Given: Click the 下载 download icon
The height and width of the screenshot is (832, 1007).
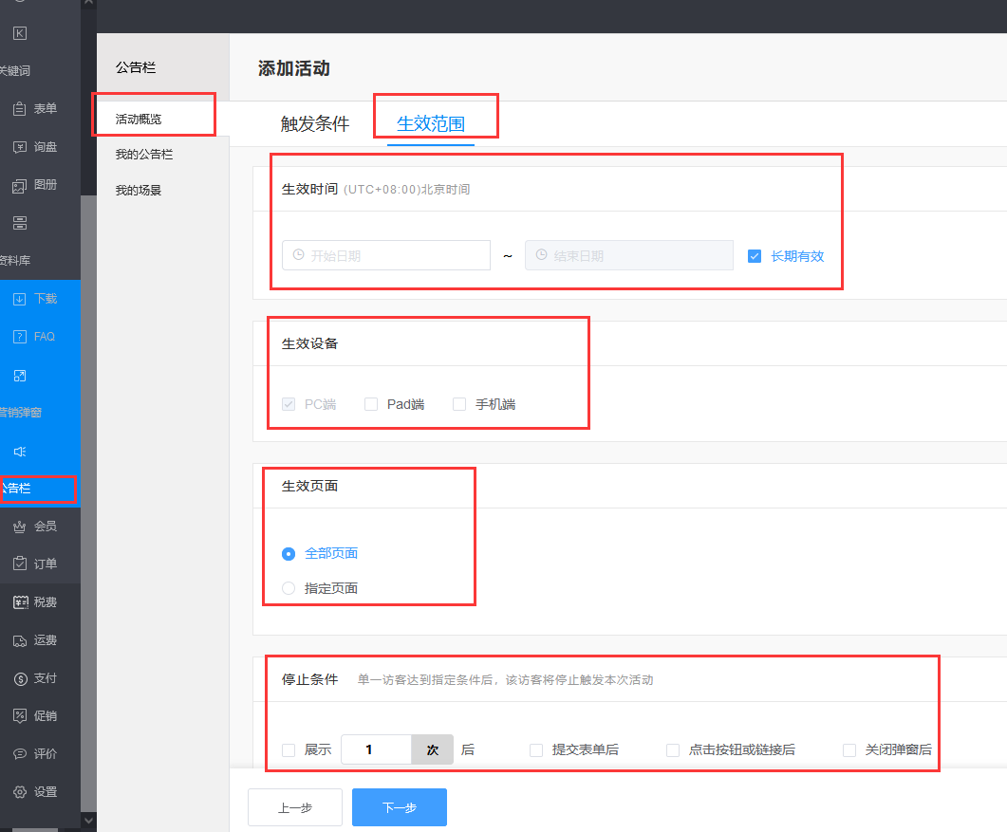Looking at the screenshot, I should click(19, 299).
